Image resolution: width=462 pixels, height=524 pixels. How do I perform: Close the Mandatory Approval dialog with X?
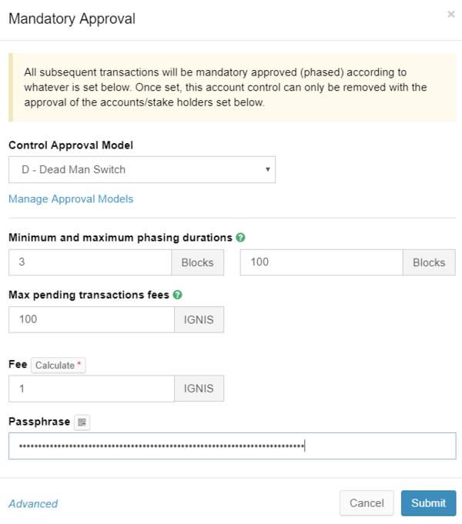click(450, 14)
